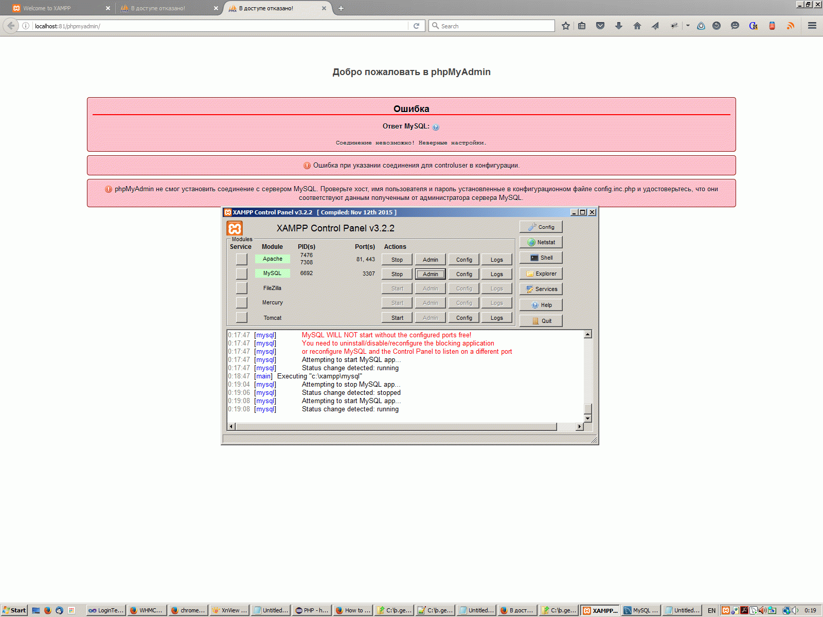Screen dimensions: 823x617
Task: Toggle the Mercury service checkbox
Action: click(x=241, y=302)
